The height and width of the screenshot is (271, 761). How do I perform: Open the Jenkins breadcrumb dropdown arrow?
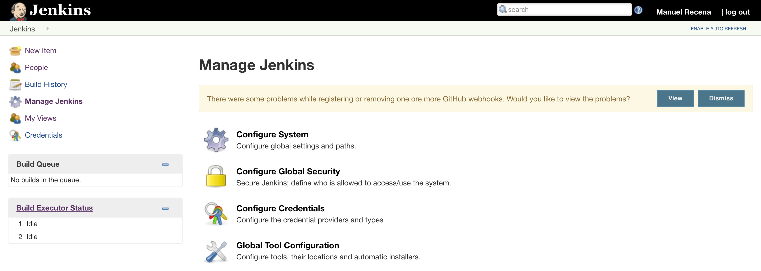point(48,29)
